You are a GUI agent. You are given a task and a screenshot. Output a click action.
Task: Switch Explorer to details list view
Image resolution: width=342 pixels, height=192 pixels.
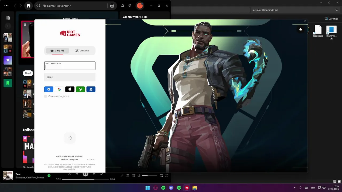click(x=335, y=181)
